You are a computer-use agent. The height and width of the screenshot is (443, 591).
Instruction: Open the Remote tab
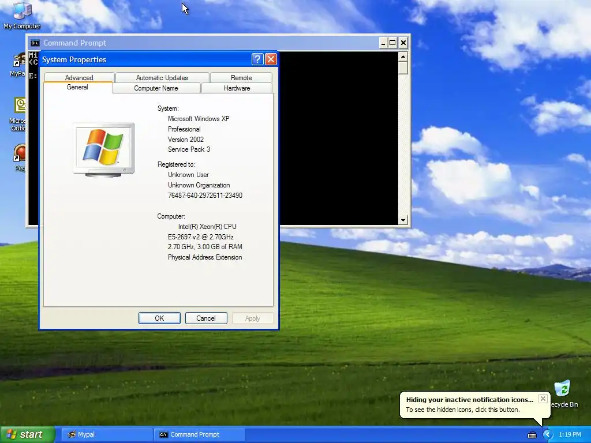(x=241, y=78)
